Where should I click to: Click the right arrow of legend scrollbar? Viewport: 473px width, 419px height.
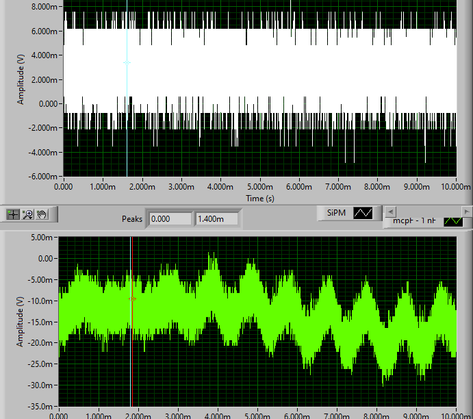[467, 211]
